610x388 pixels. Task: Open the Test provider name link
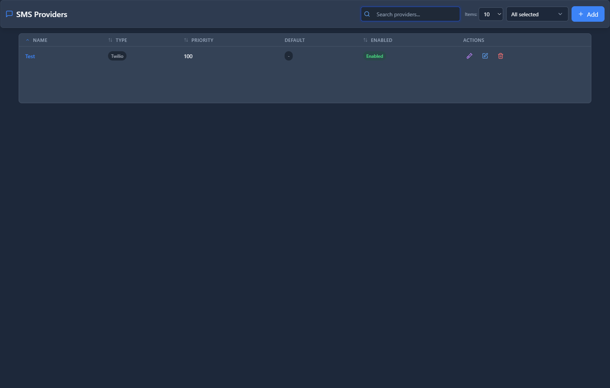point(30,56)
